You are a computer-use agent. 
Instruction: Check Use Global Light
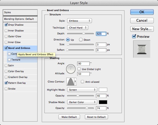[79, 69]
